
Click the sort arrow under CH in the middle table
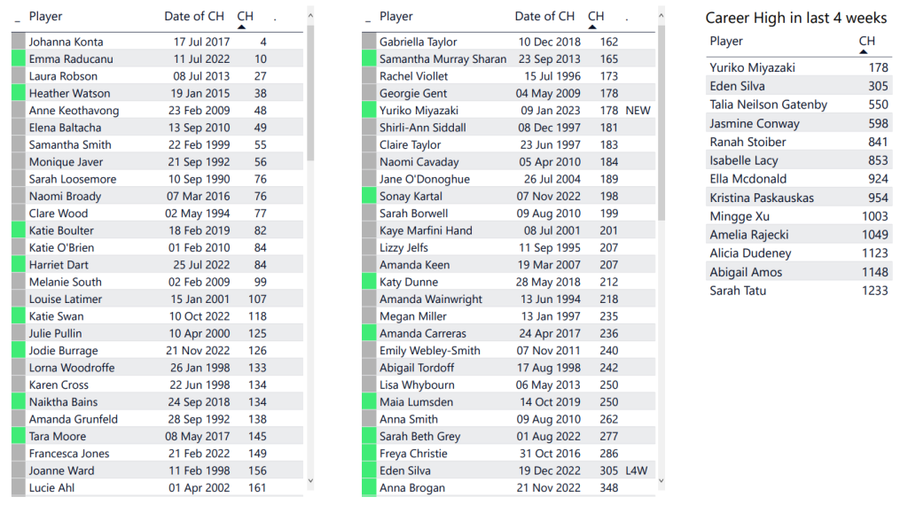(592, 28)
